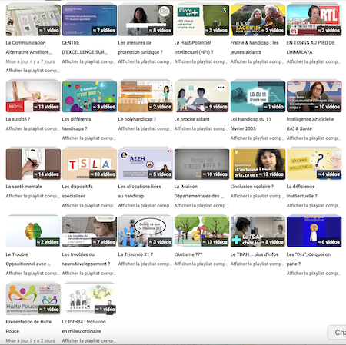This screenshot has height=345, width=346.
Task: Open La Trisomie 21 playlist thumbnail
Action: click(x=145, y=232)
